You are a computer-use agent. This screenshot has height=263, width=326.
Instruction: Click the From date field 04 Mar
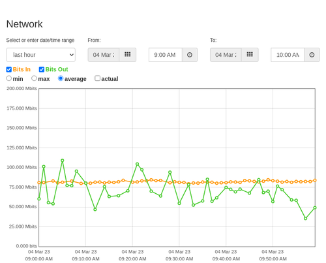click(x=104, y=55)
